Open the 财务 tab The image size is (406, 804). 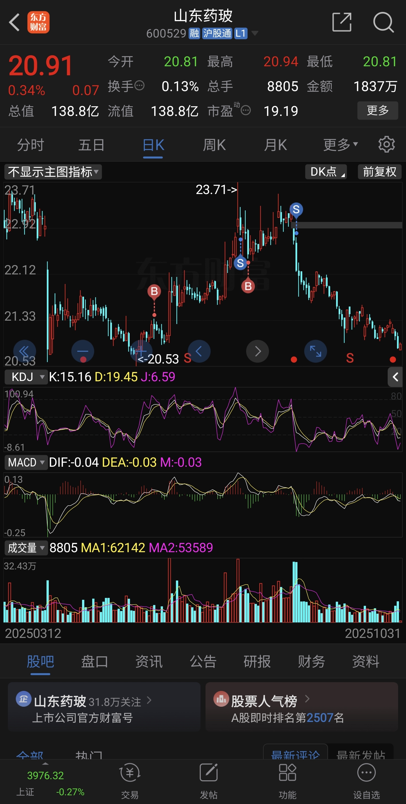[x=312, y=661]
